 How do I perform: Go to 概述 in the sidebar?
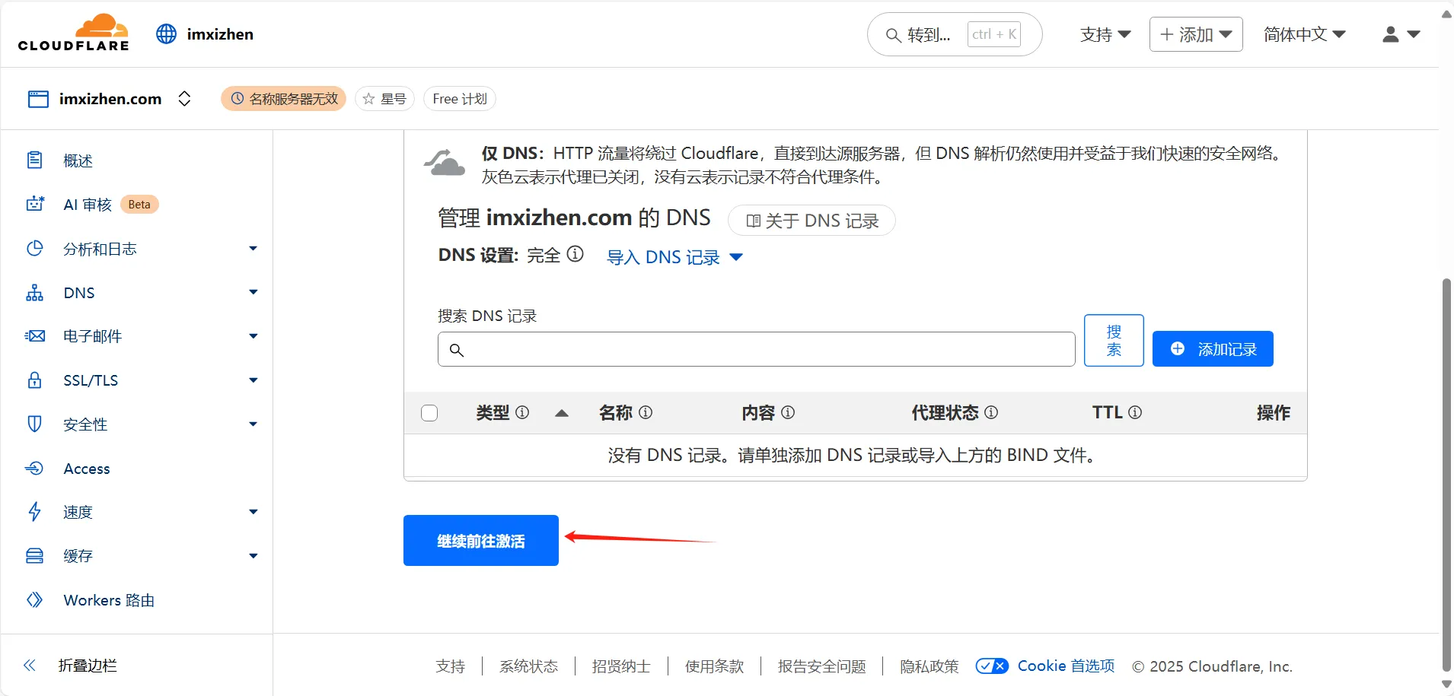[x=78, y=160]
